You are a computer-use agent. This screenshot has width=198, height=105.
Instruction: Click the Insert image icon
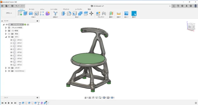click(x=126, y=13)
